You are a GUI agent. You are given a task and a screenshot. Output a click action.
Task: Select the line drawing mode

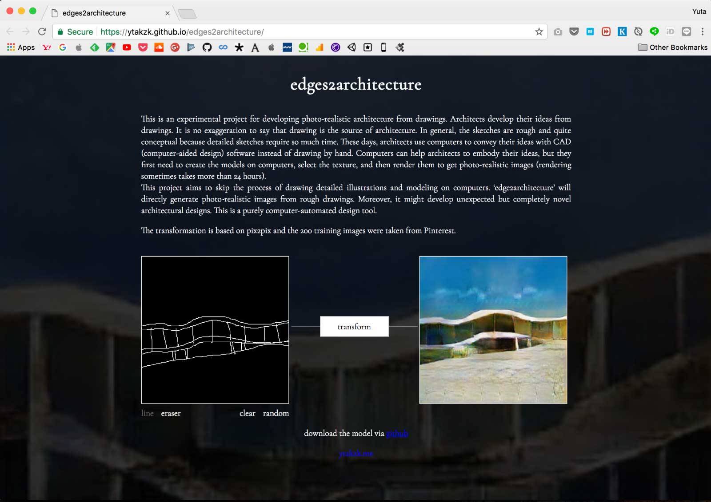(x=147, y=413)
